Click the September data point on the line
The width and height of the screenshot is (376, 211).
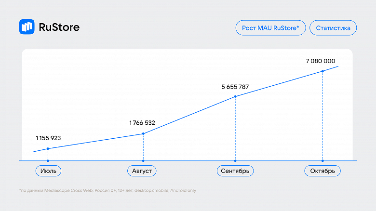235,96
